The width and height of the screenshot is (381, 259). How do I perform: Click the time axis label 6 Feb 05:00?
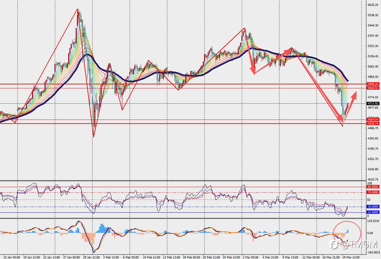click(x=131, y=257)
